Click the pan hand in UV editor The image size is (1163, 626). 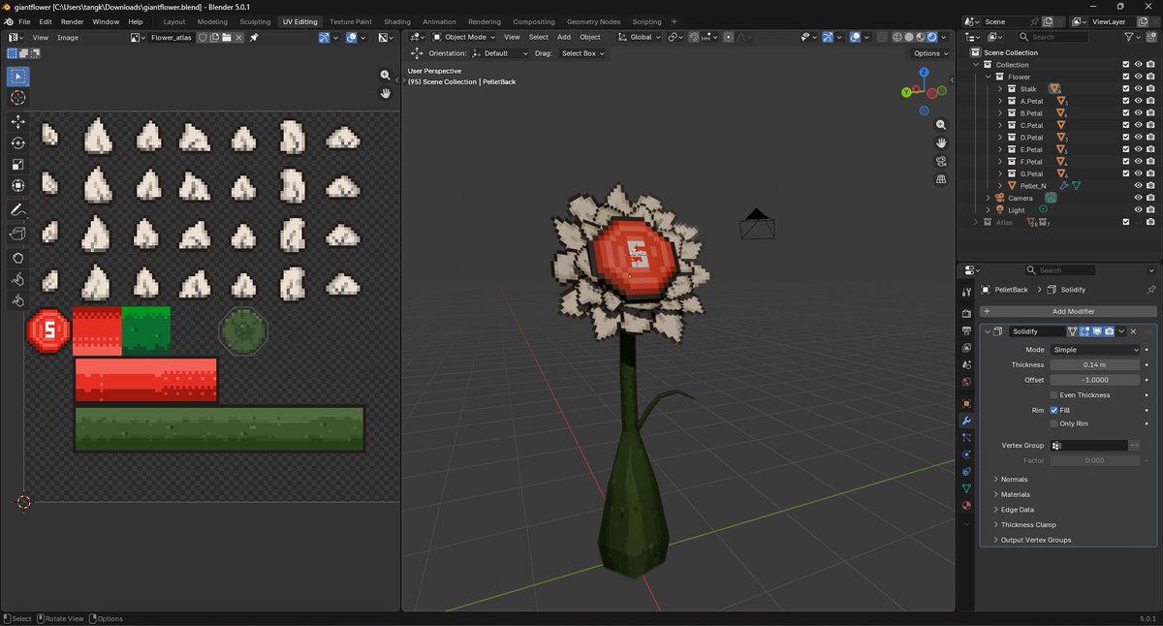[386, 93]
